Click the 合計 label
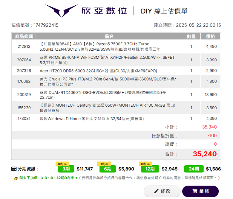Screen dimensions: 233x199 click(x=171, y=154)
